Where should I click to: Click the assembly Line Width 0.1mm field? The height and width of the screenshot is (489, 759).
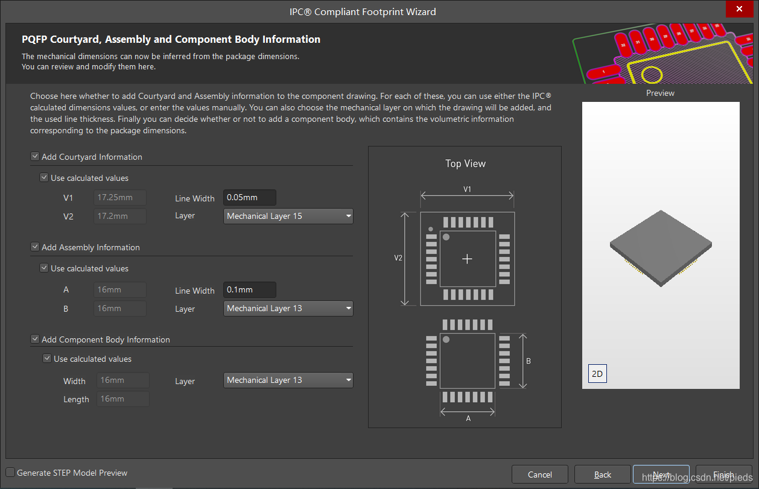(x=249, y=289)
